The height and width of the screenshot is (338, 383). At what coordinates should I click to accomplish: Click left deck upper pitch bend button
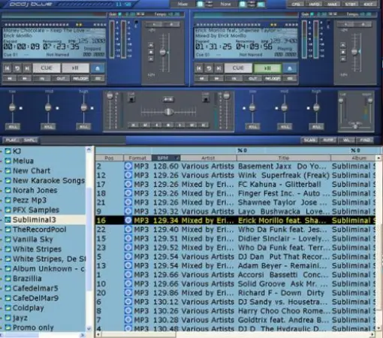pos(151,45)
